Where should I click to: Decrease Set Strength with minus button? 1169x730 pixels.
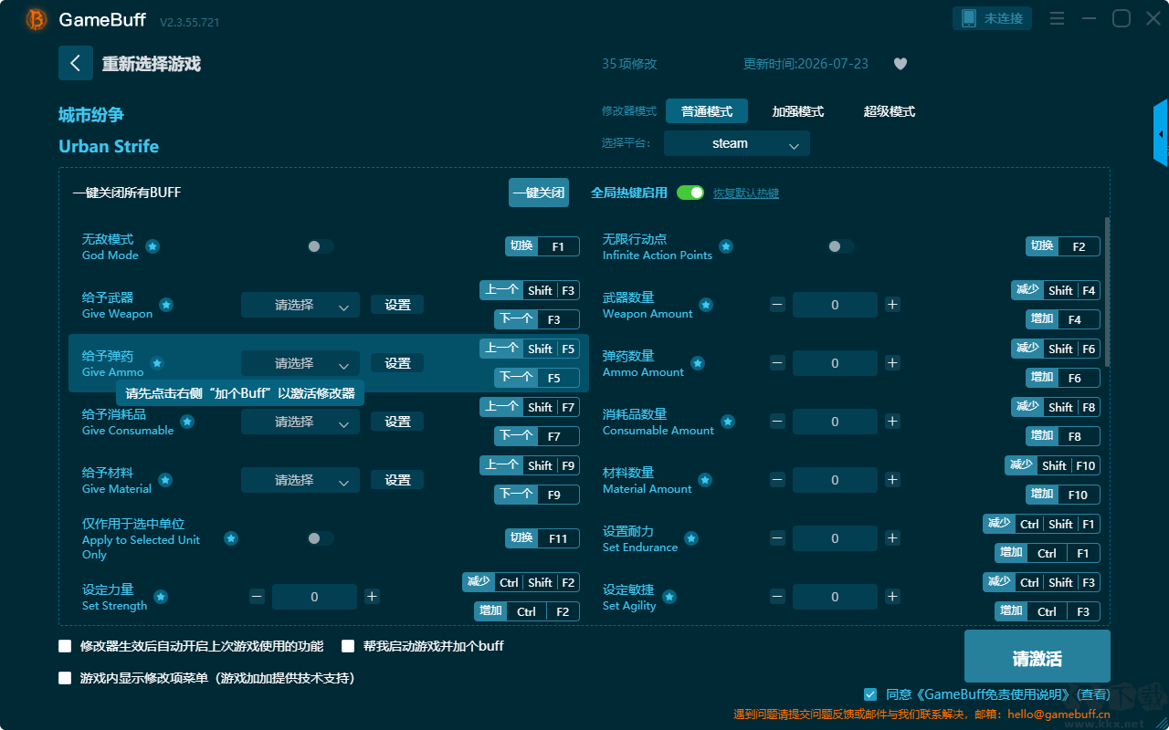click(x=257, y=597)
